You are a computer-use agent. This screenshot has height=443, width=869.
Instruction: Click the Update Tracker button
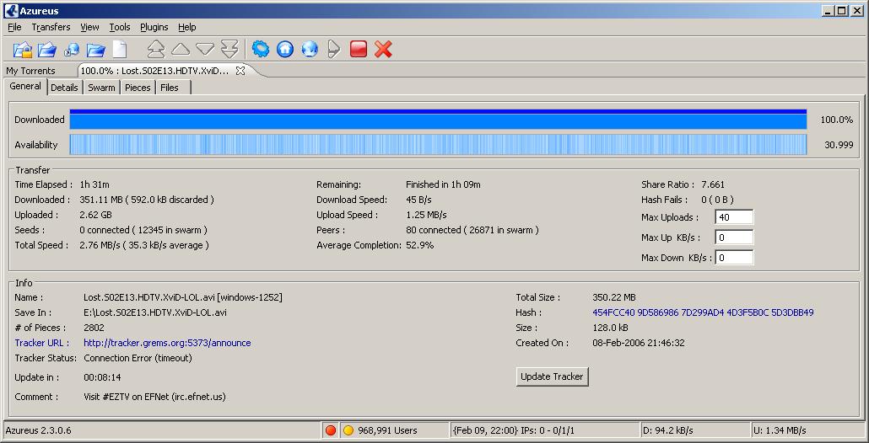[552, 376]
